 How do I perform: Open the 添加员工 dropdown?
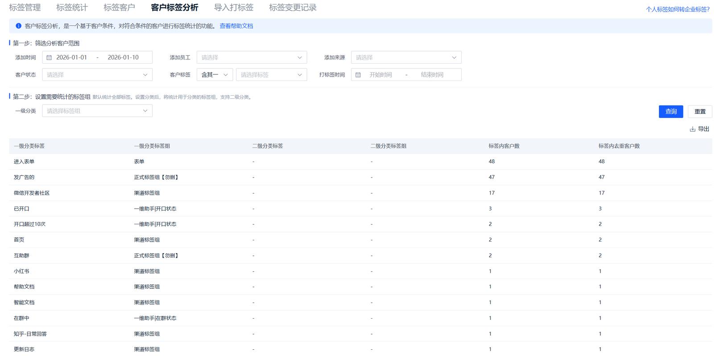[x=252, y=57]
